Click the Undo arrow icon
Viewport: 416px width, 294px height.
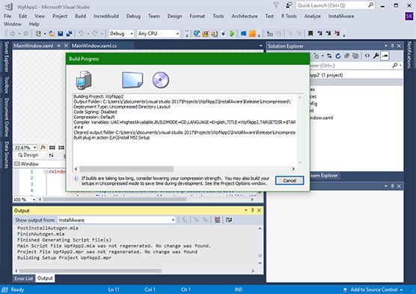tap(81, 34)
